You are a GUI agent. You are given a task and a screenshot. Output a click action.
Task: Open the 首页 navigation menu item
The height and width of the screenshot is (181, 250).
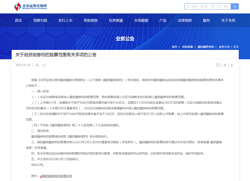pyautogui.click(x=18, y=20)
